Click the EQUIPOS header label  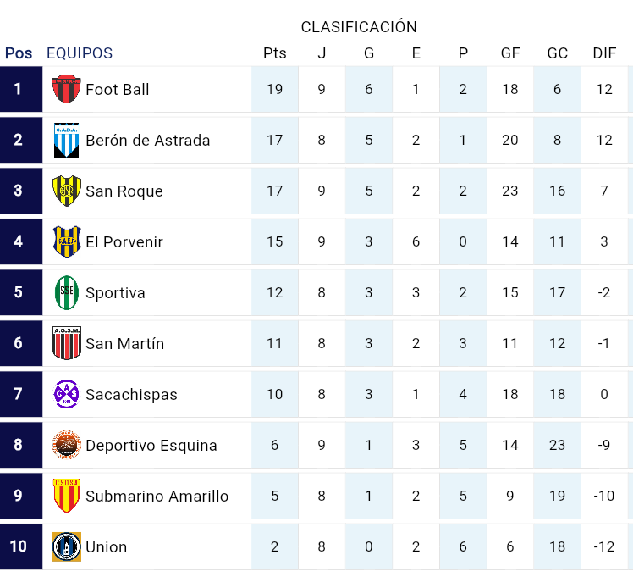click(x=80, y=53)
